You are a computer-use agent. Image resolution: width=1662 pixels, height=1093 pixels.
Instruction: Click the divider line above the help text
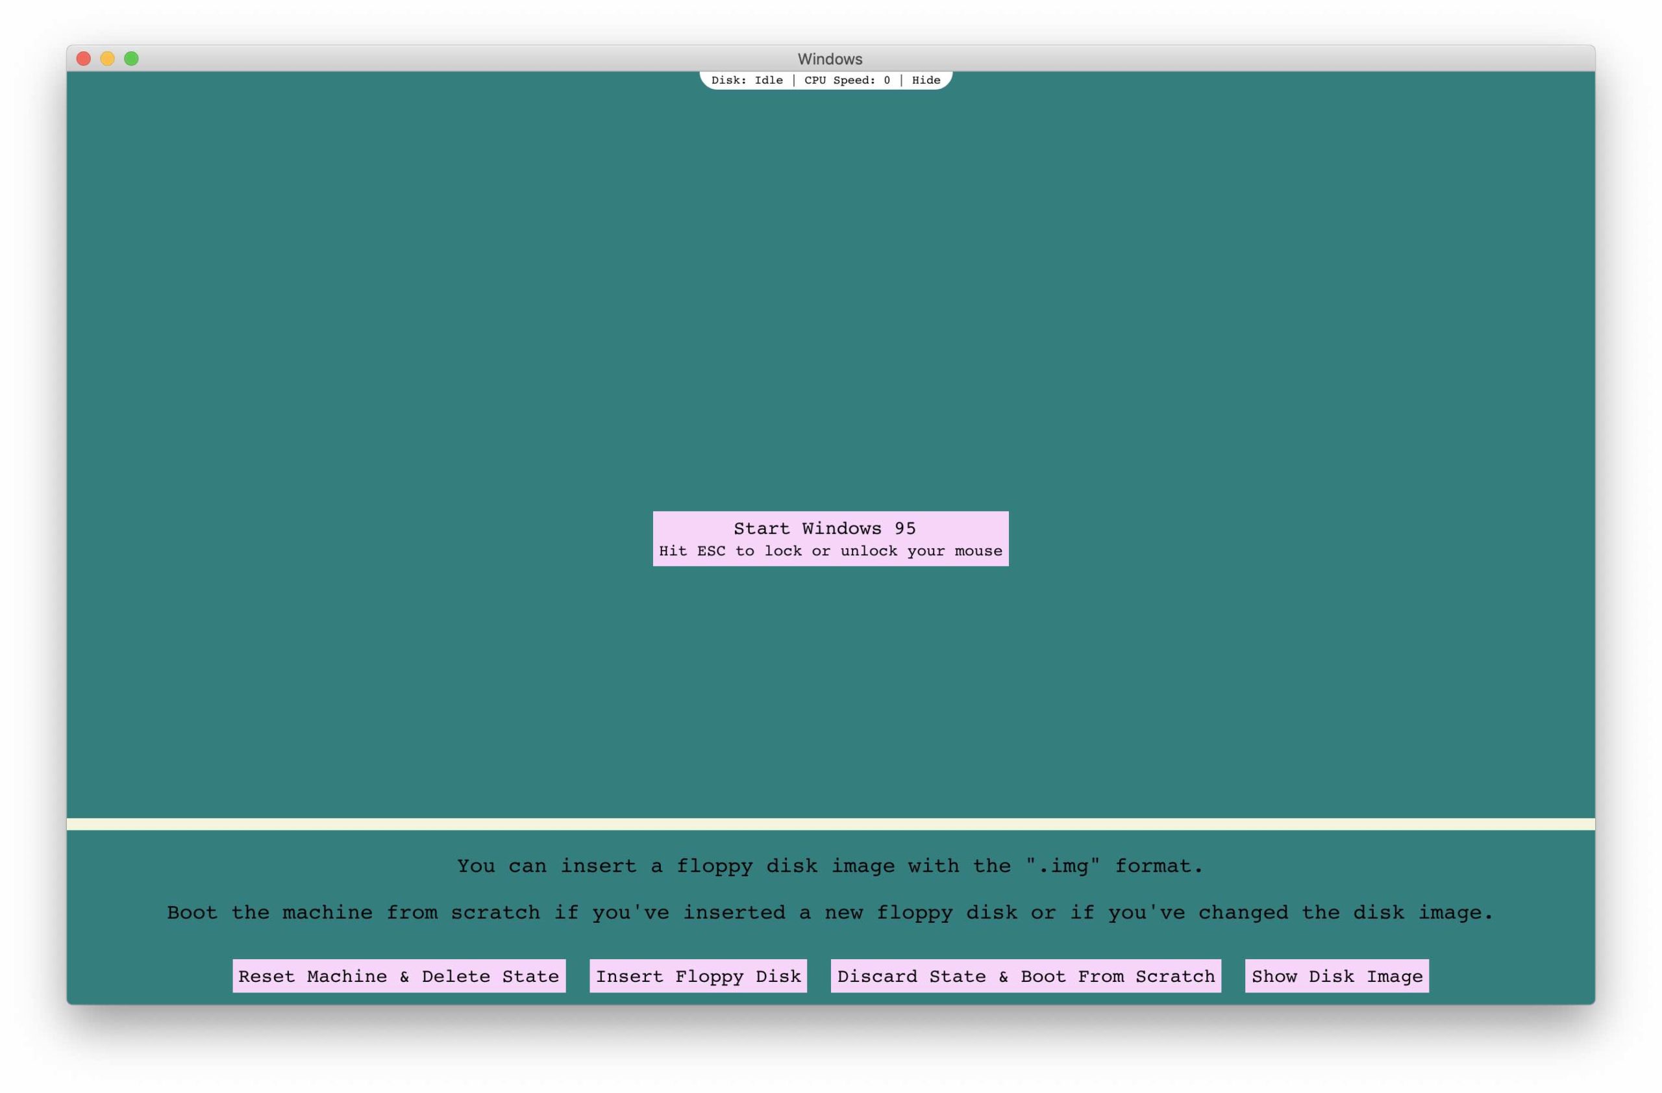click(830, 825)
